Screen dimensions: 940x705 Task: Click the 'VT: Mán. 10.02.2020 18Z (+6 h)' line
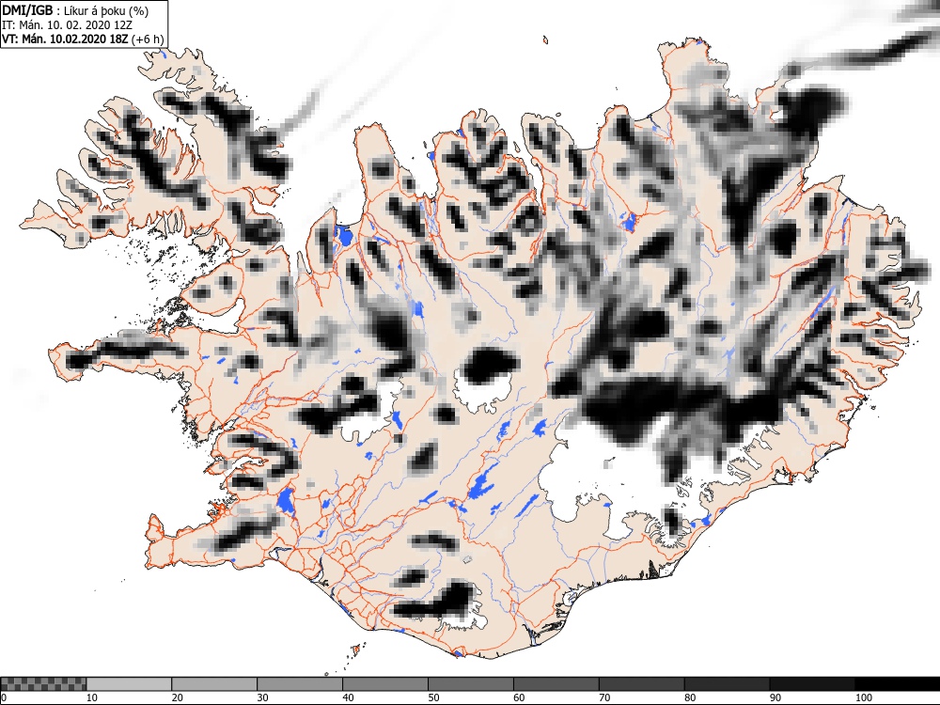point(83,39)
